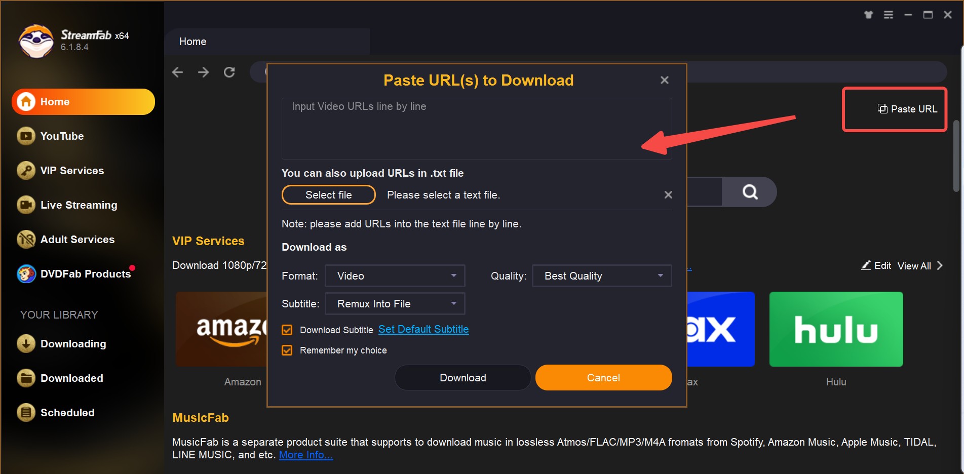
Task: Select the Home tab
Action: [267, 42]
